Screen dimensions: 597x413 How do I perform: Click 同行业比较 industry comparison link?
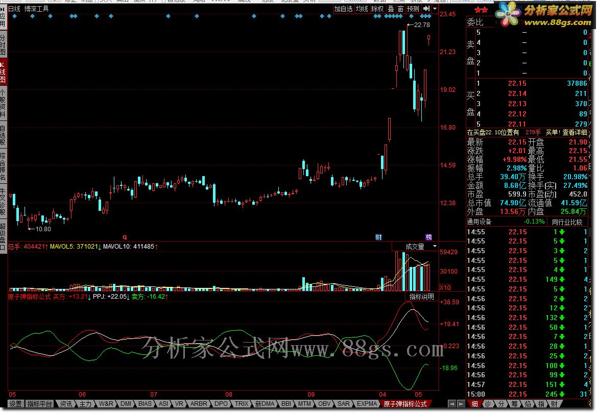pyautogui.click(x=567, y=222)
